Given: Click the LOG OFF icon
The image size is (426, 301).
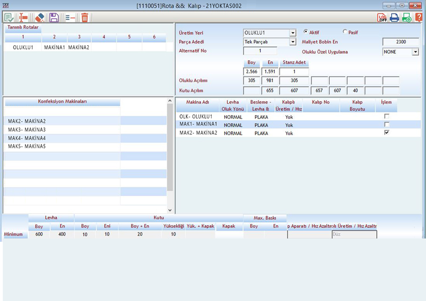Looking at the screenshot, I should pyautogui.click(x=383, y=18).
